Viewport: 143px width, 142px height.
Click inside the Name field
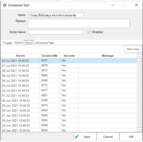[55, 15]
